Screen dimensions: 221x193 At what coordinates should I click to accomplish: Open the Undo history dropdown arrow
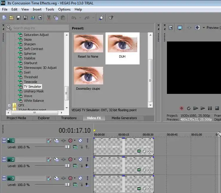point(80,18)
